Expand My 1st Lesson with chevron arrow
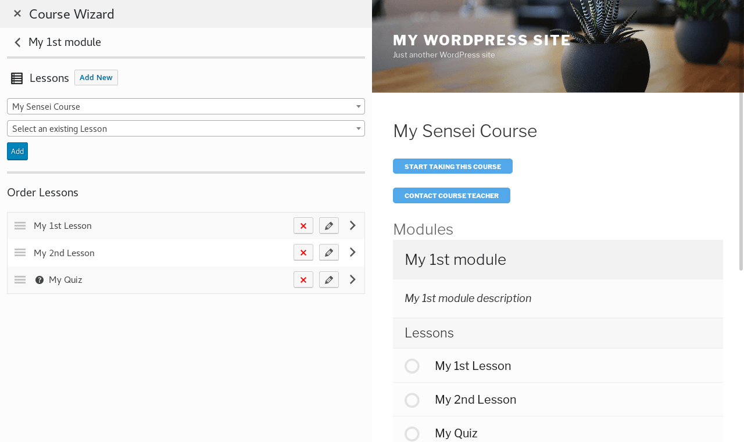This screenshot has height=442, width=744. pos(353,225)
